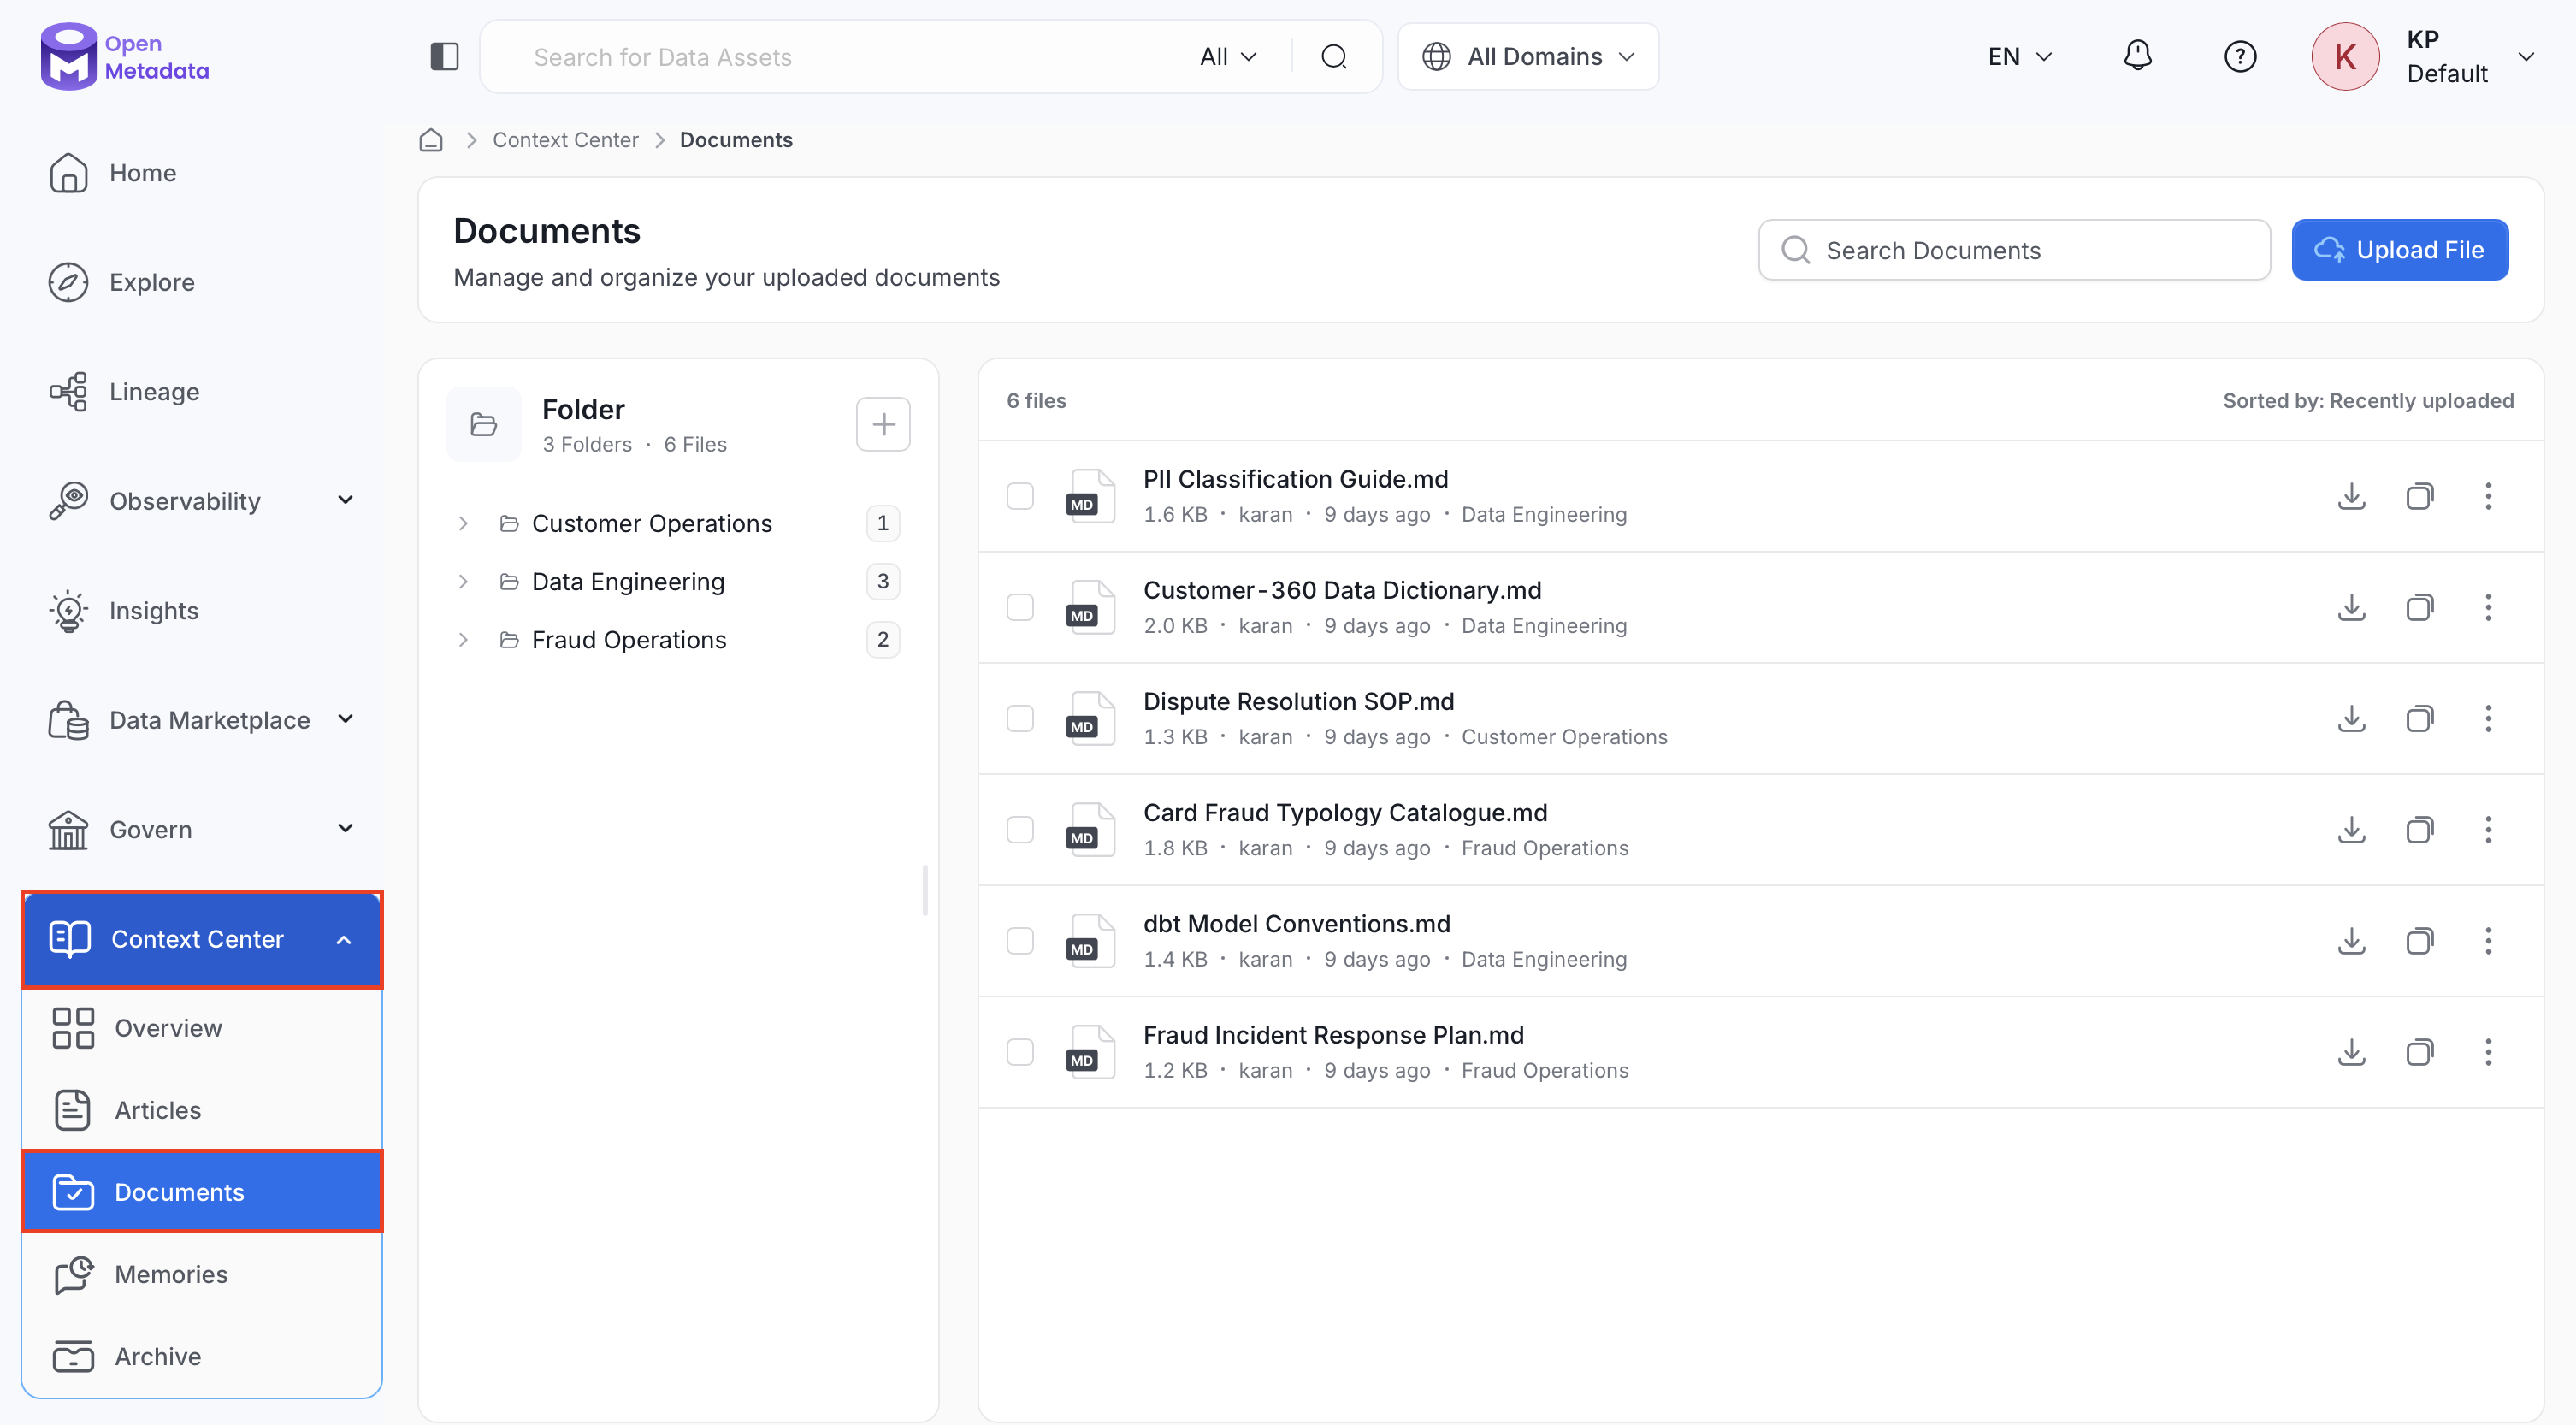
Task: Download dbt Model Conventions.md
Action: point(2351,940)
